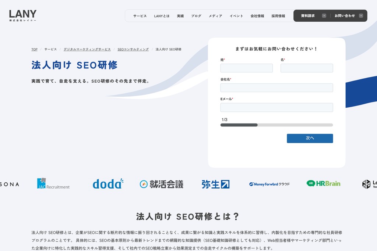Click the 弥生 logo
The width and height of the screenshot is (377, 251).
(215, 184)
